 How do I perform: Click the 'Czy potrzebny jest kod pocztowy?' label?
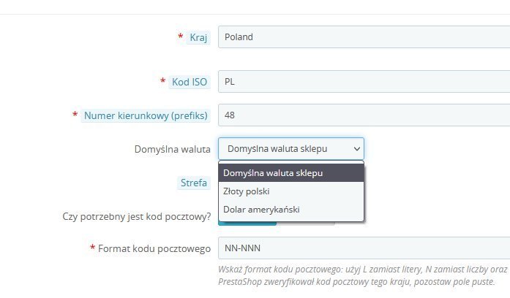pyautogui.click(x=138, y=216)
